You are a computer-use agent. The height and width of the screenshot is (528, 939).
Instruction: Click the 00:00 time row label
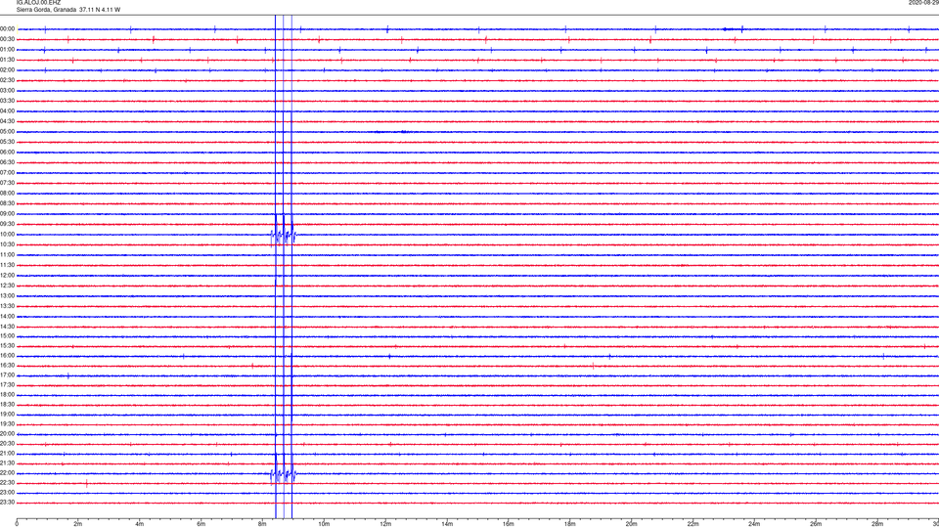[7, 28]
